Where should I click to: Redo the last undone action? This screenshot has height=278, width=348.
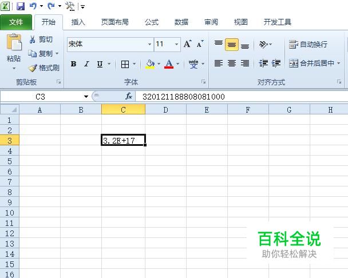coord(51,6)
